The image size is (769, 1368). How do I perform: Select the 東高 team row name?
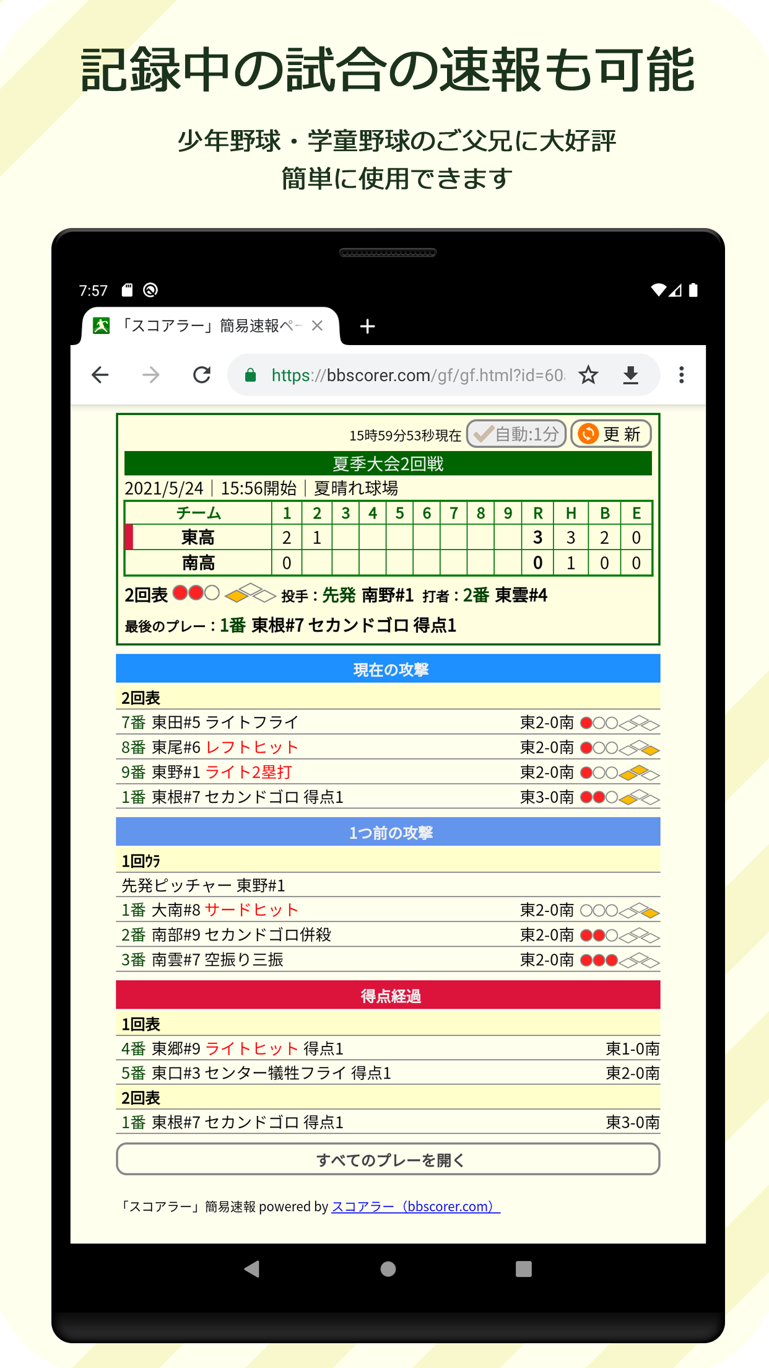tap(198, 537)
